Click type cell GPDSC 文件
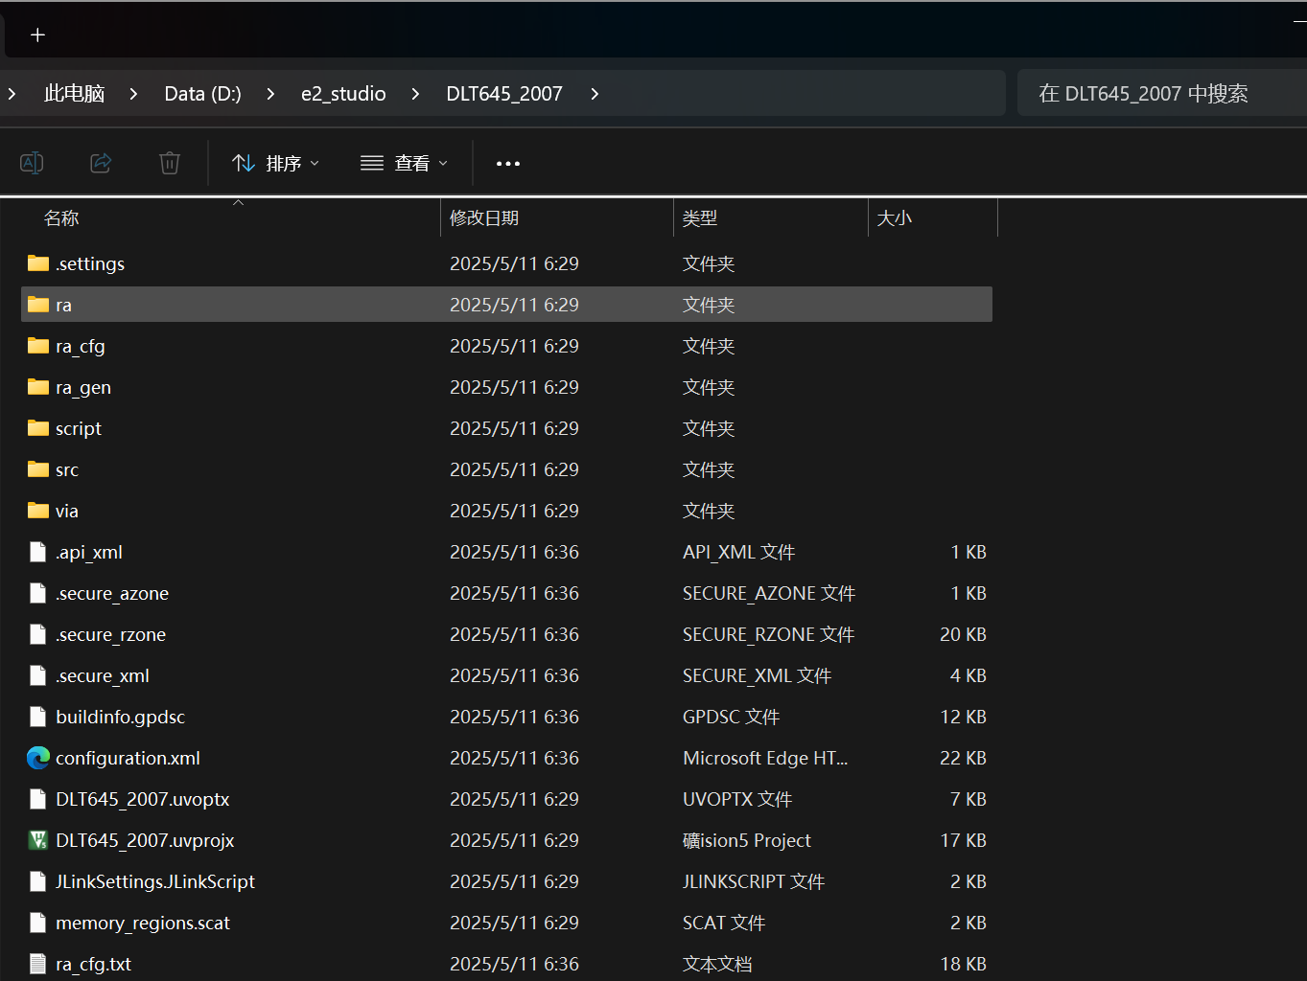The width and height of the screenshot is (1307, 981). click(x=732, y=717)
